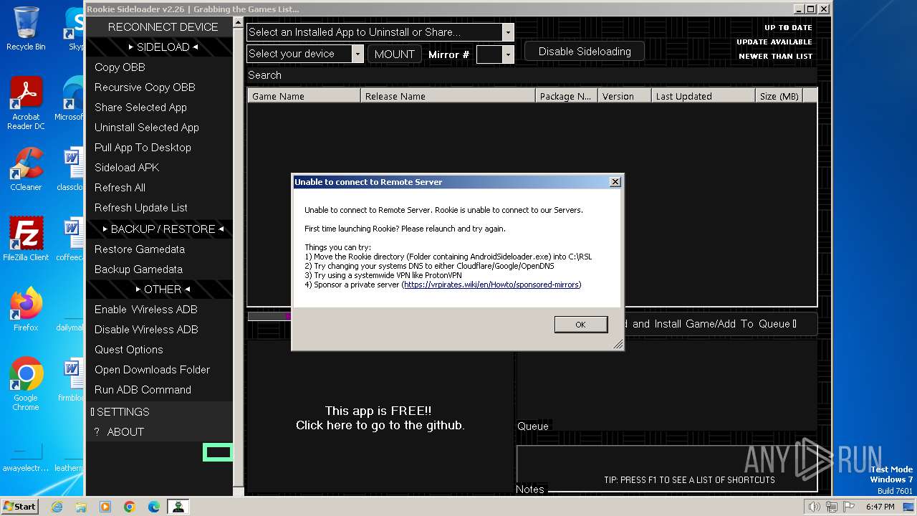Open the Recycle Bin desktop icon
The image size is (917, 516).
26,29
